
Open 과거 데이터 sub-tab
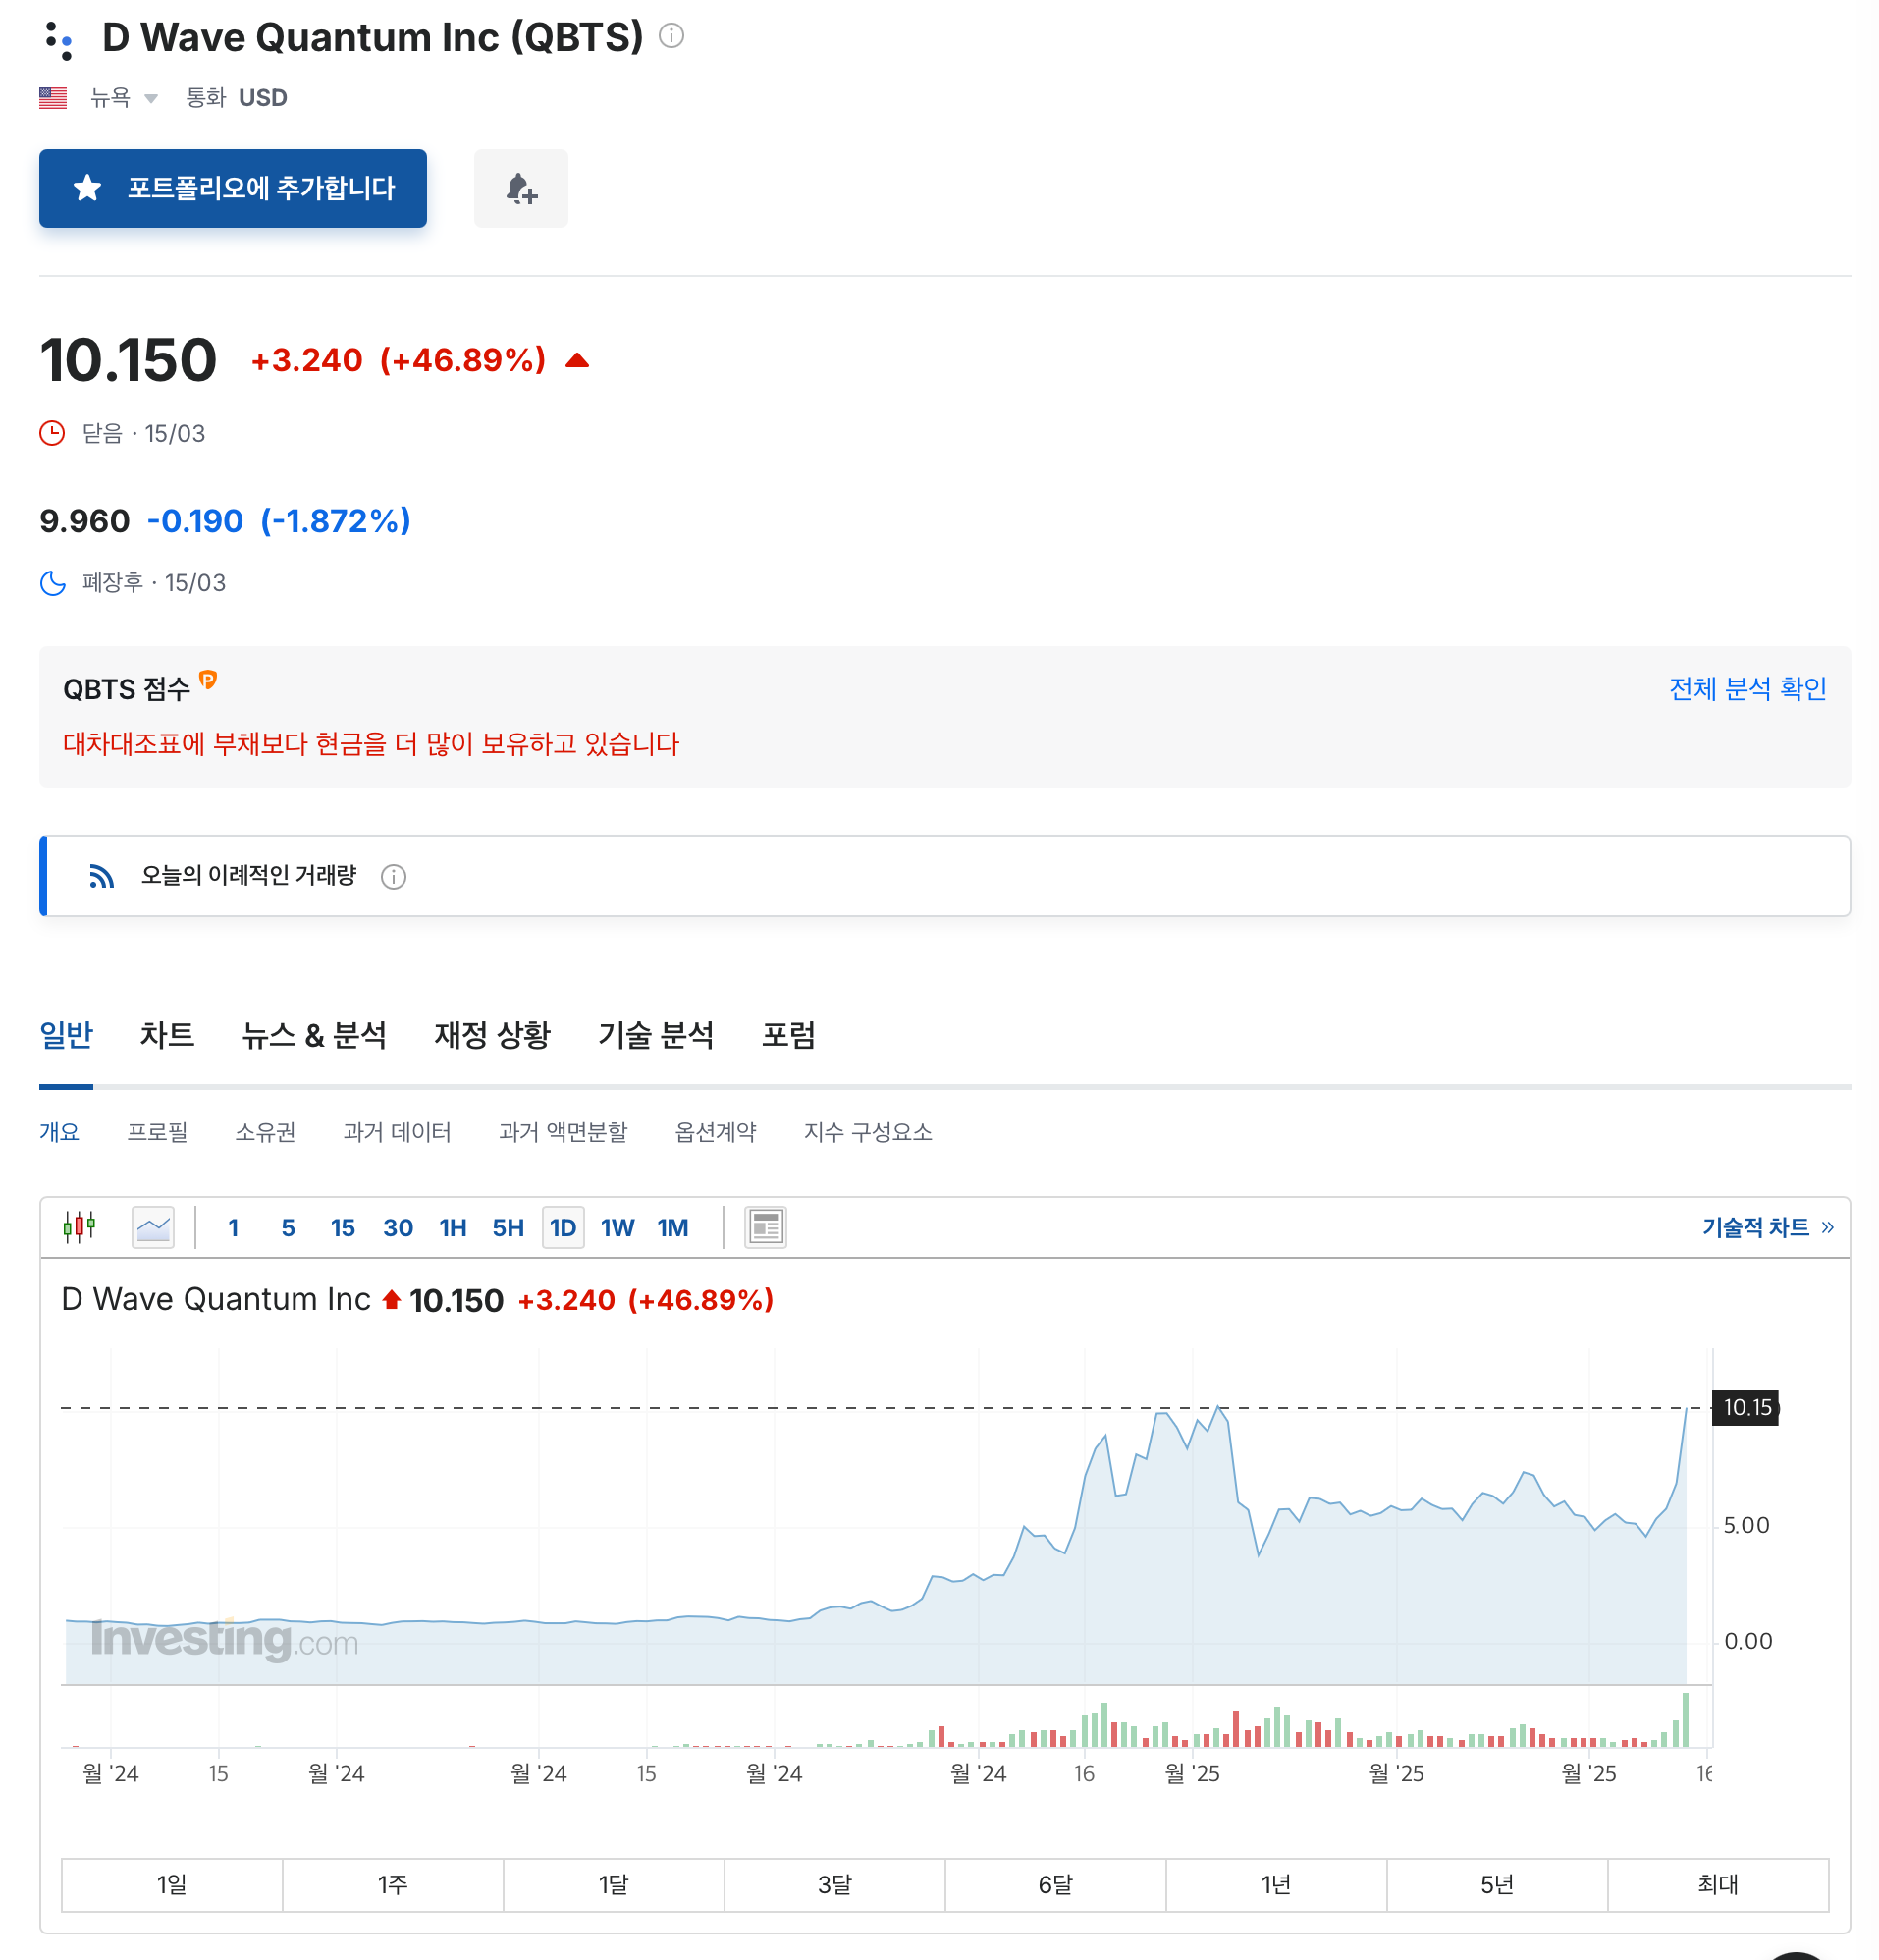(x=397, y=1132)
